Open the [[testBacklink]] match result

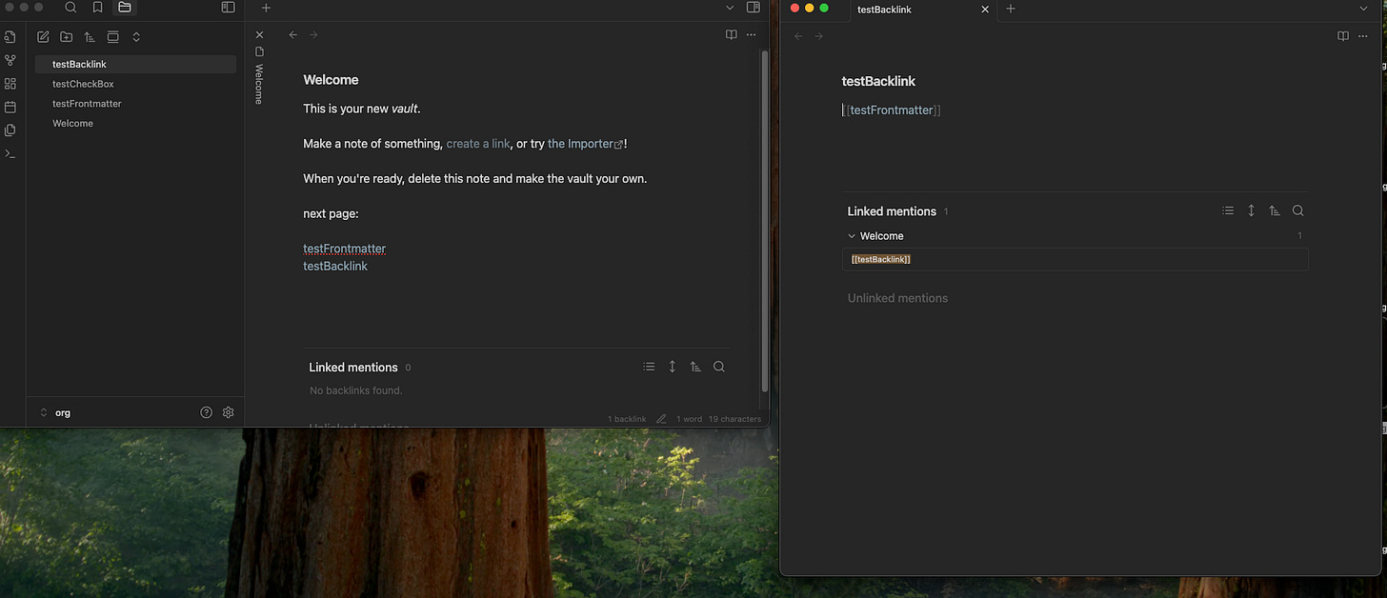click(x=1075, y=259)
